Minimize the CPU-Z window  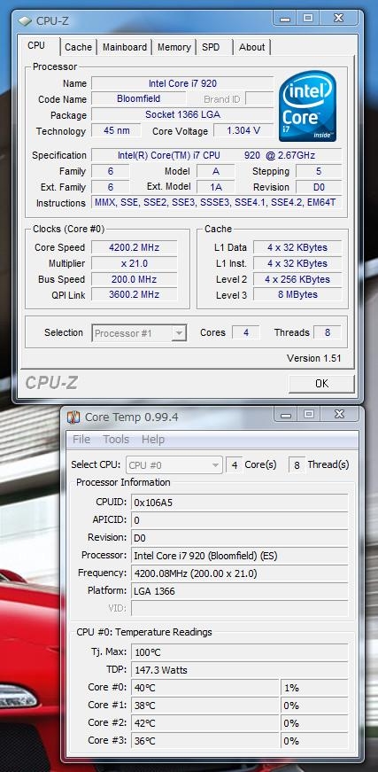pyautogui.click(x=284, y=19)
